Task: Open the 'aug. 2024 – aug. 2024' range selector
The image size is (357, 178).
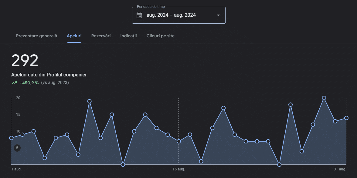Action: 171,15
